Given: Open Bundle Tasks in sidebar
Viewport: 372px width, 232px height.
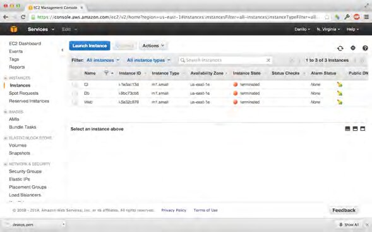Looking at the screenshot, I should [23, 127].
